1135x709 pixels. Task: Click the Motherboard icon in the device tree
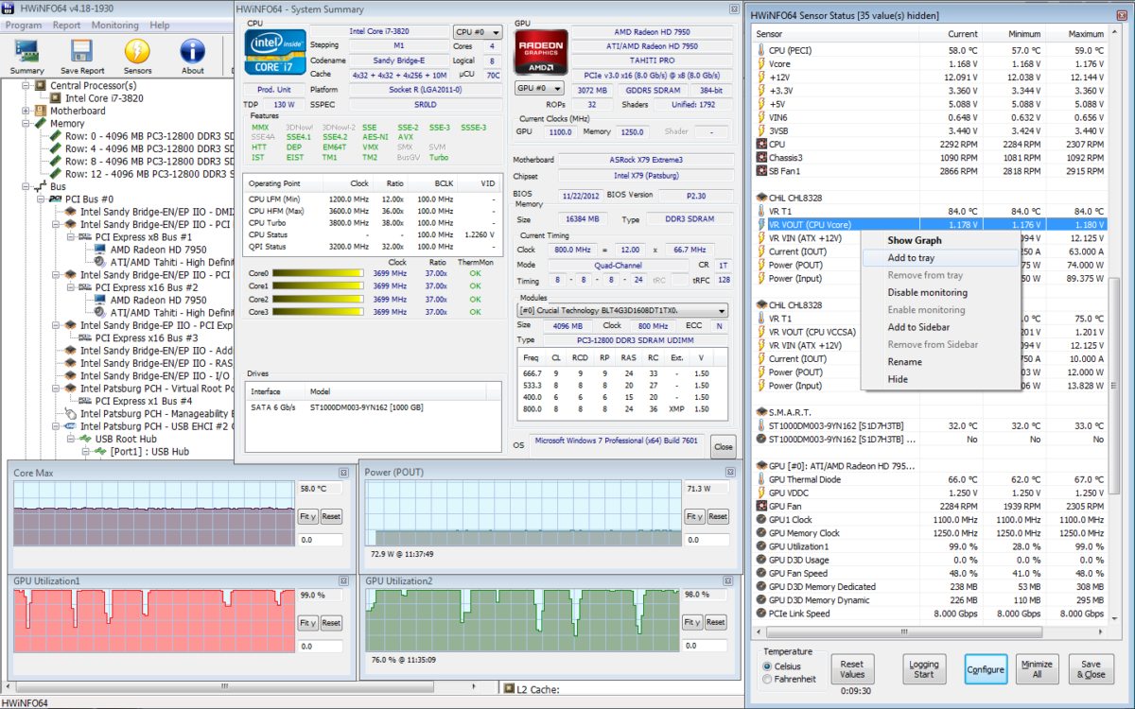(42, 110)
